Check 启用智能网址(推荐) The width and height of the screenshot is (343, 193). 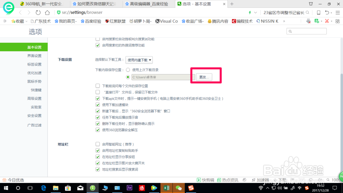coord(97,144)
